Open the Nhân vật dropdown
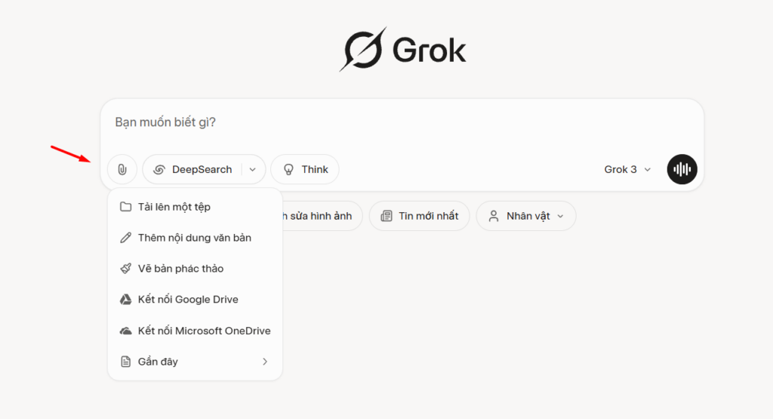773x419 pixels. (x=526, y=216)
